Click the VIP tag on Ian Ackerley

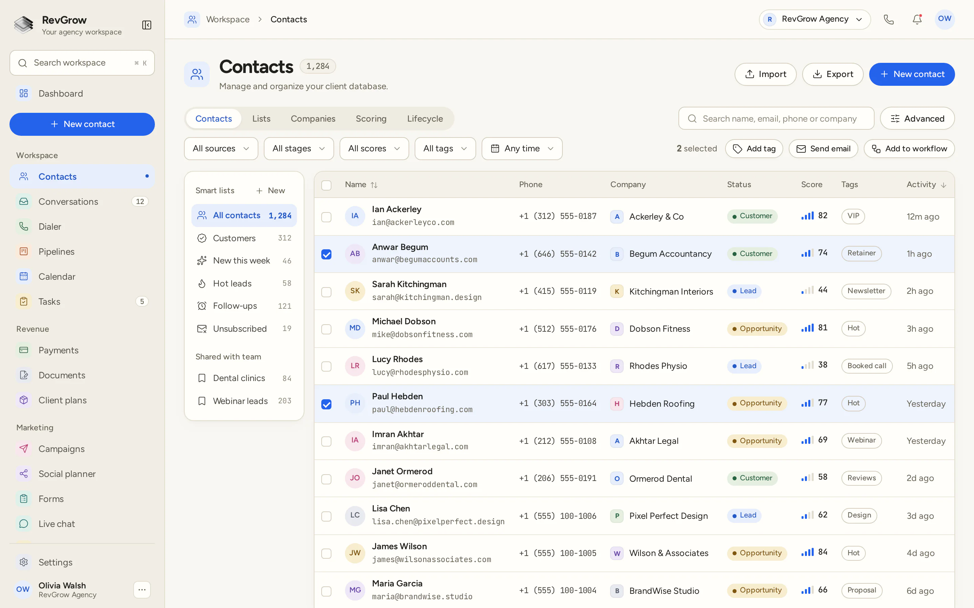[853, 216]
